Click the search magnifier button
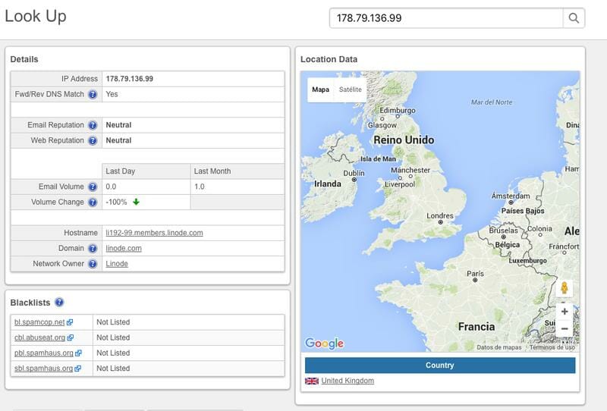Screen dimensions: 607x411 click(x=574, y=18)
